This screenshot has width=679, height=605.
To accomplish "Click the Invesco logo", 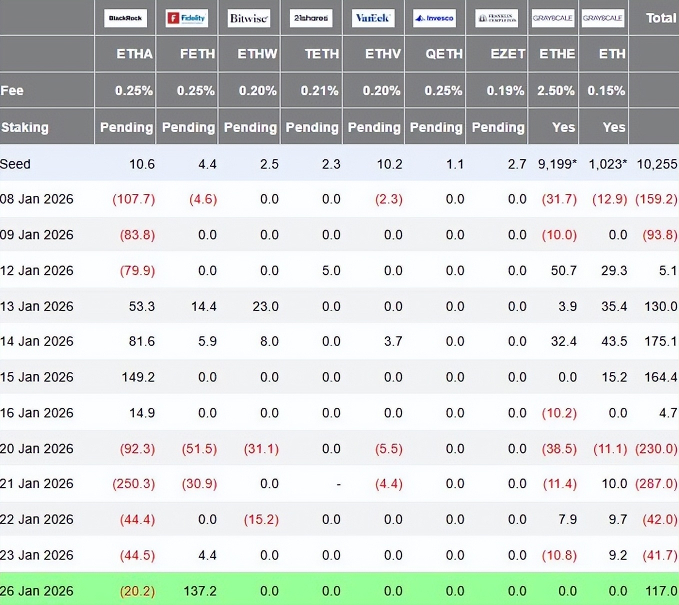I will (434, 18).
